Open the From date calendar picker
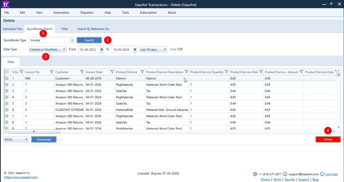The width and height of the screenshot is (344, 182). pyautogui.click(x=102, y=50)
